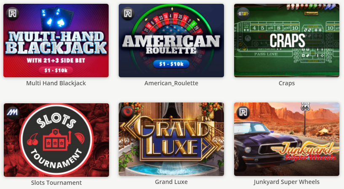Click the Route 66 sign on Junkyard tile

pos(305,107)
